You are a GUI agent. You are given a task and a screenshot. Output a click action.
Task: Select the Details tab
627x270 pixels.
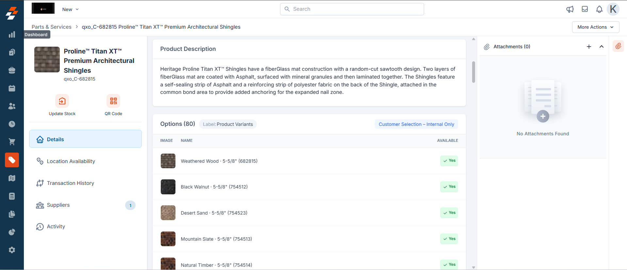coord(85,139)
